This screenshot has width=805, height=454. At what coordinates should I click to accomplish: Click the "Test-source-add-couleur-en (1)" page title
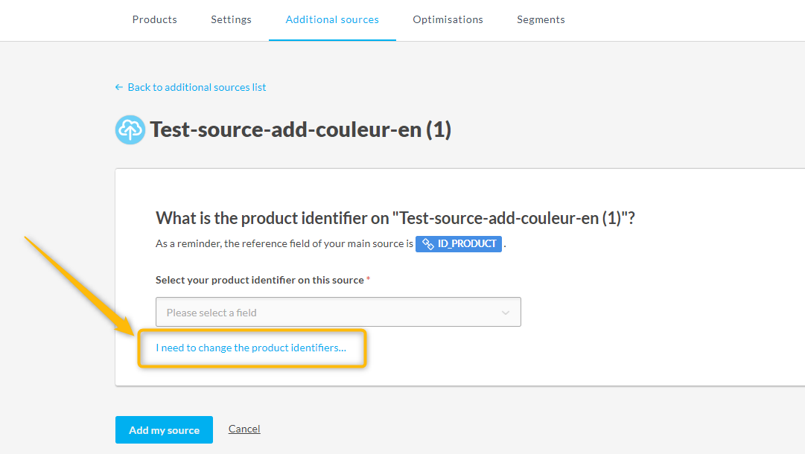coord(301,130)
